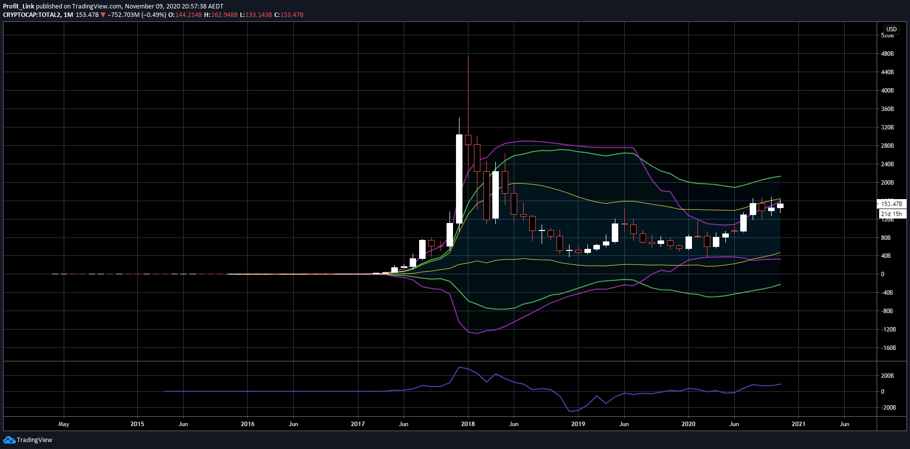The height and width of the screenshot is (449, 910).
Task: Click the 2017 label on the time axis
Action: [x=358, y=424]
